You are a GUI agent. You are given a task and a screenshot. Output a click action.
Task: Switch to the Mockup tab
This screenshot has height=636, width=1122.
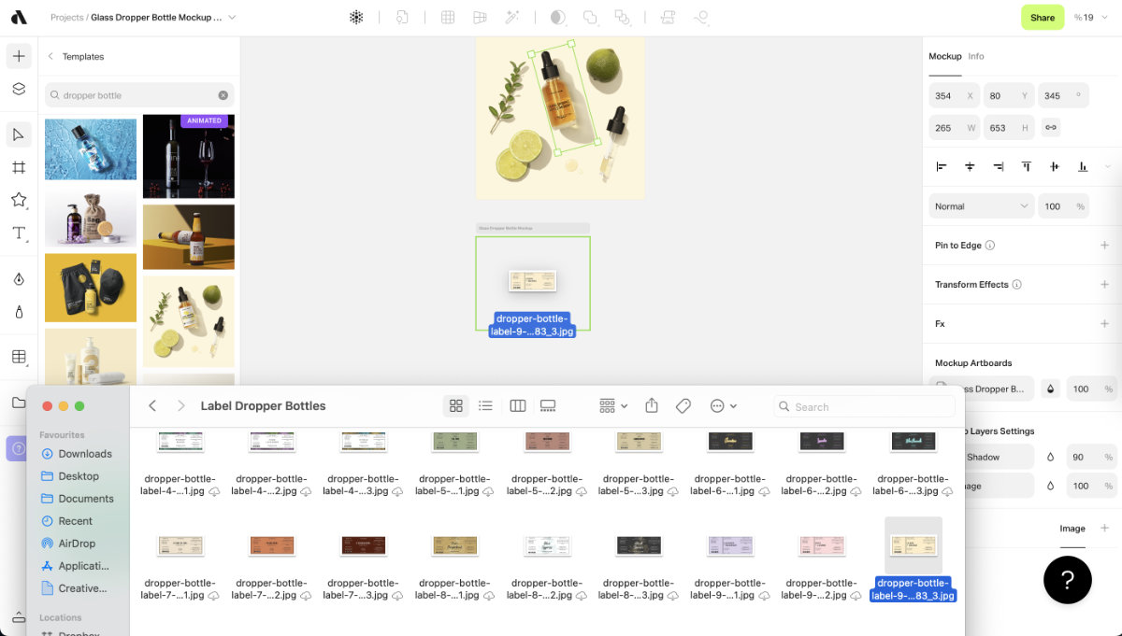[944, 56]
